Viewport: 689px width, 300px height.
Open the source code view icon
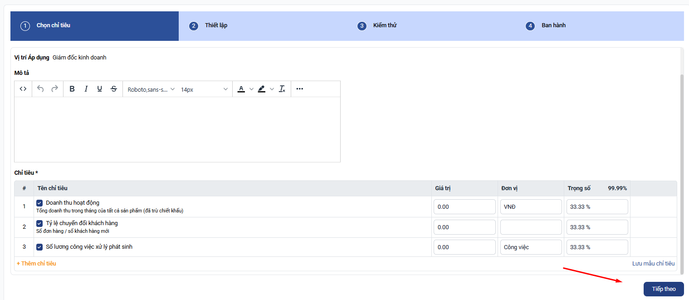tap(23, 89)
